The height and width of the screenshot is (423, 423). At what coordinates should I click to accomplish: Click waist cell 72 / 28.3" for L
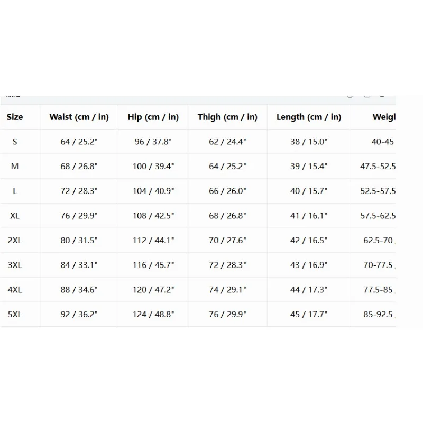(79, 191)
